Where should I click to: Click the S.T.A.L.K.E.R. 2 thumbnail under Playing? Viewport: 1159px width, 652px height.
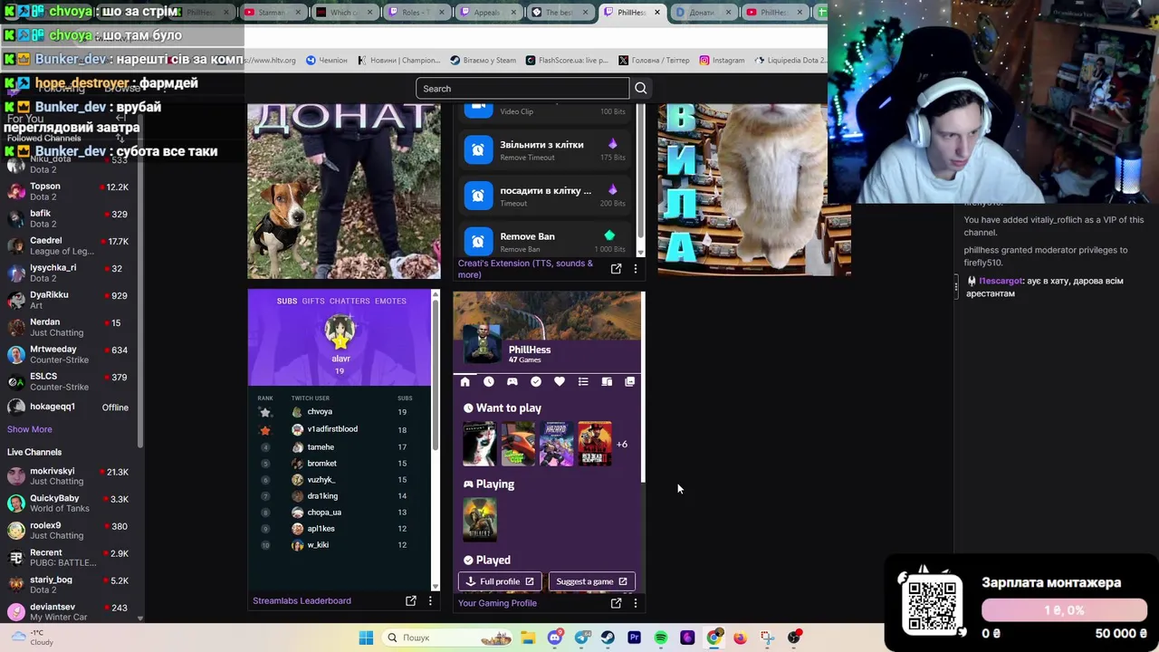pos(480,520)
